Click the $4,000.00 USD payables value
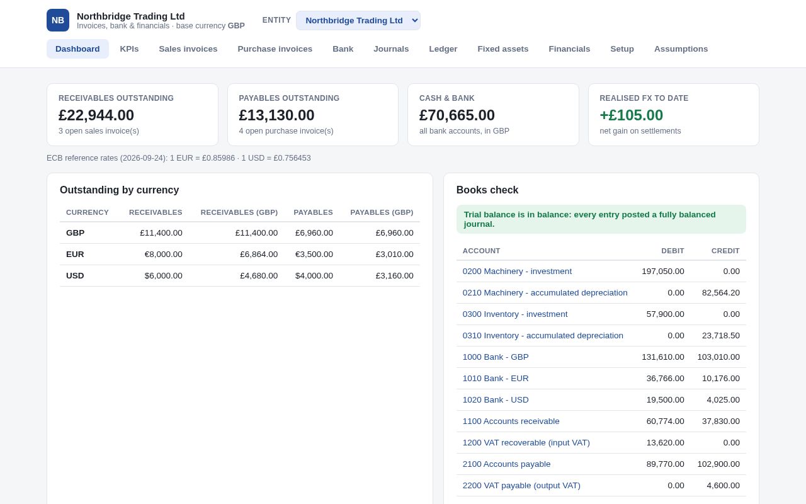 coord(314,276)
